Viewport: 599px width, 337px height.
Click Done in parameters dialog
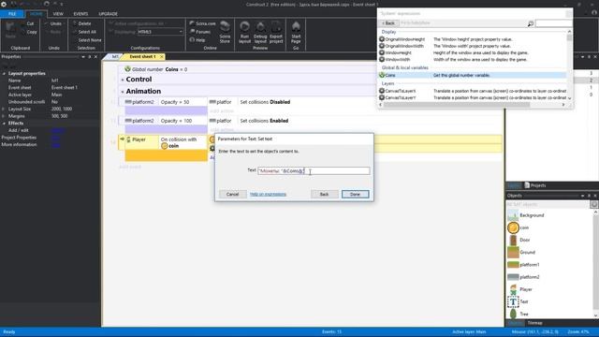coord(355,195)
